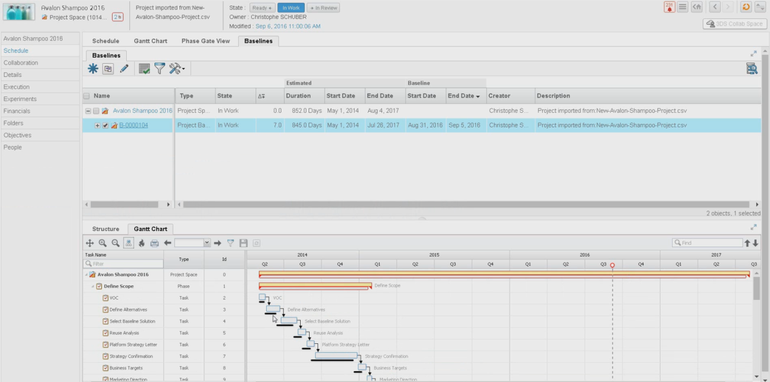This screenshot has width=770, height=382.
Task: Expand the Baselines panel to full size
Action: (754, 53)
